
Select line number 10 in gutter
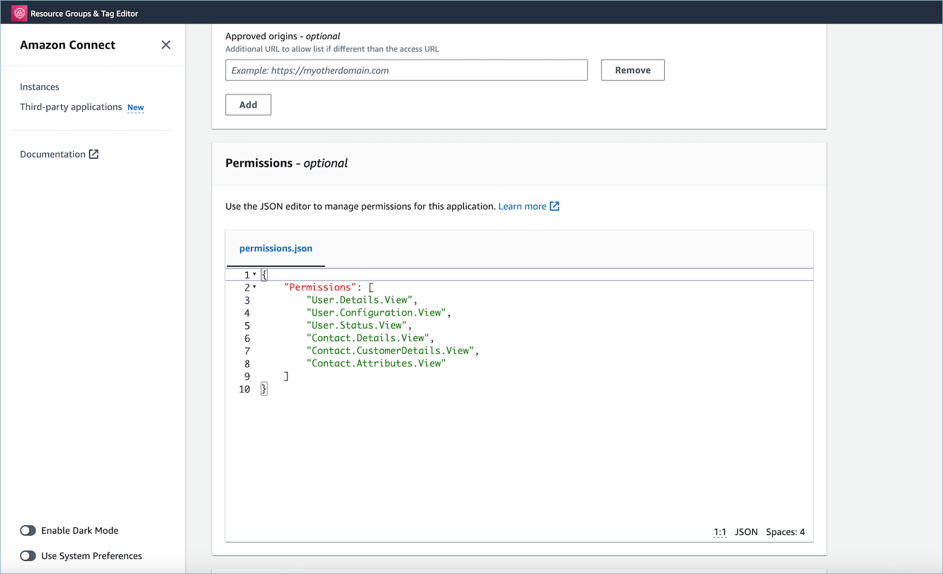click(x=245, y=389)
